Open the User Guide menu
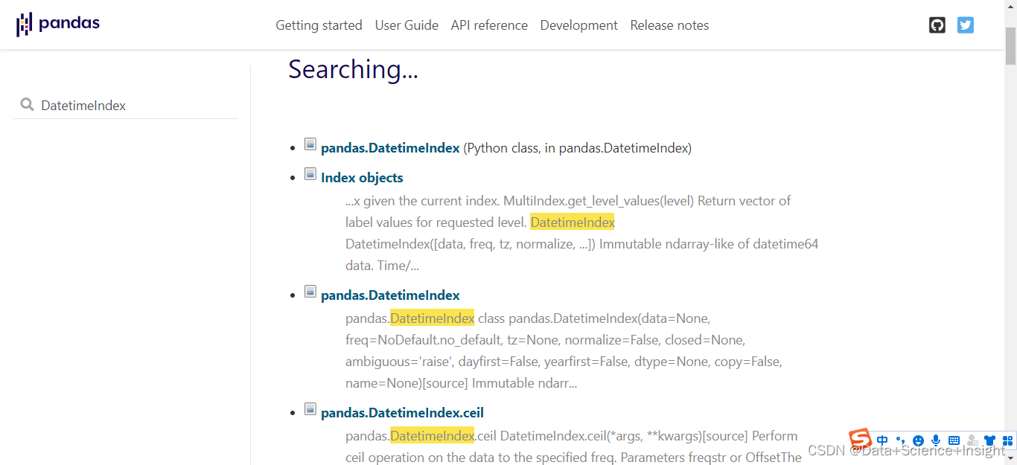 [407, 25]
